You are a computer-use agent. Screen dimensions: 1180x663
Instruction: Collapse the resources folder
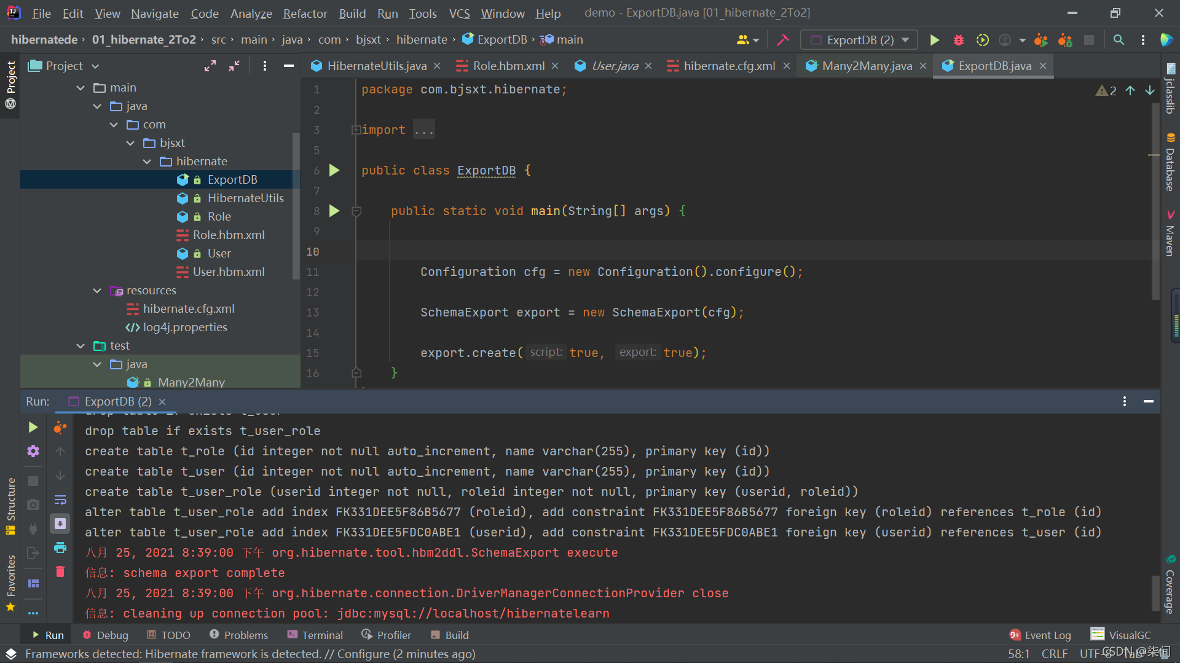click(x=97, y=291)
